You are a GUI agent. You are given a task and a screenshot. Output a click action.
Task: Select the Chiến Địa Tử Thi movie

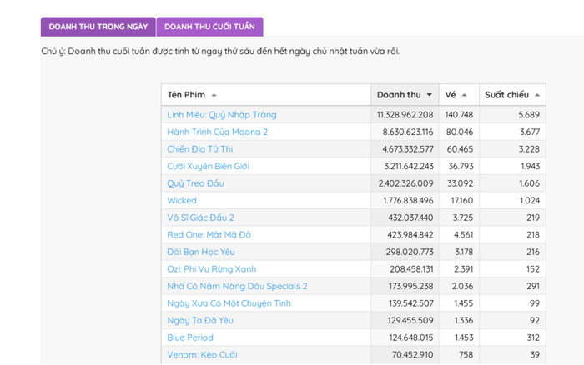click(199, 149)
